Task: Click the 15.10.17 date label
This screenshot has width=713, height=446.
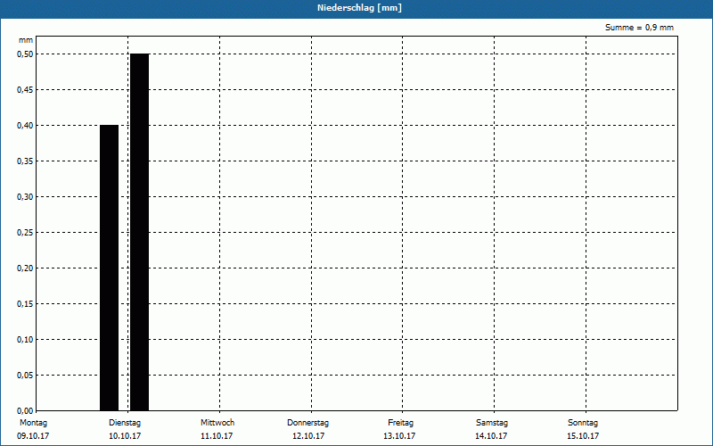Action: [x=583, y=436]
